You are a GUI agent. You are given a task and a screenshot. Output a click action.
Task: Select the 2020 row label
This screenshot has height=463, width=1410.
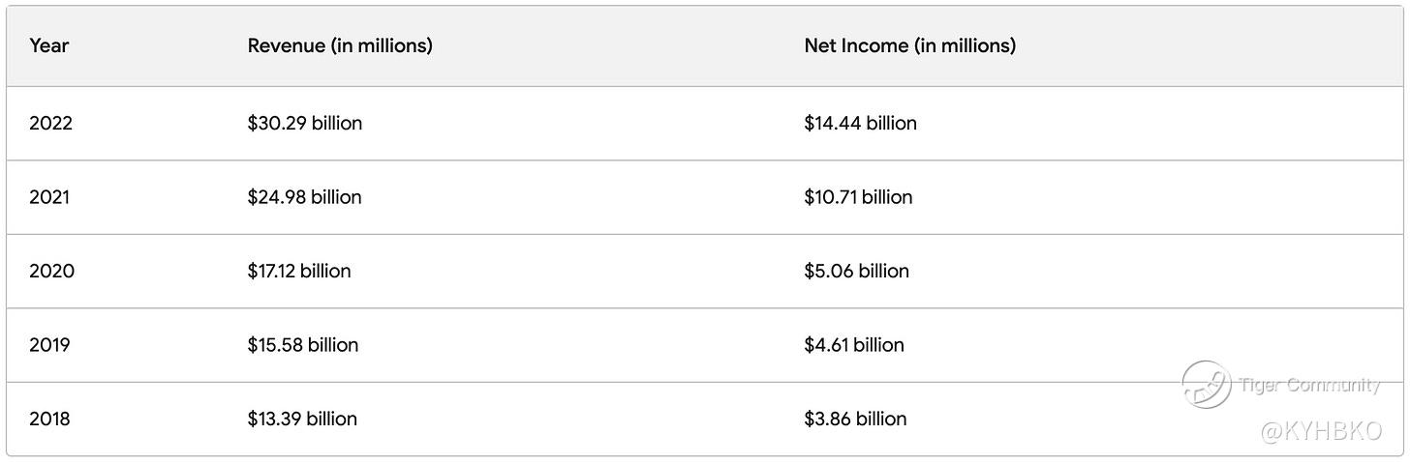click(x=51, y=272)
